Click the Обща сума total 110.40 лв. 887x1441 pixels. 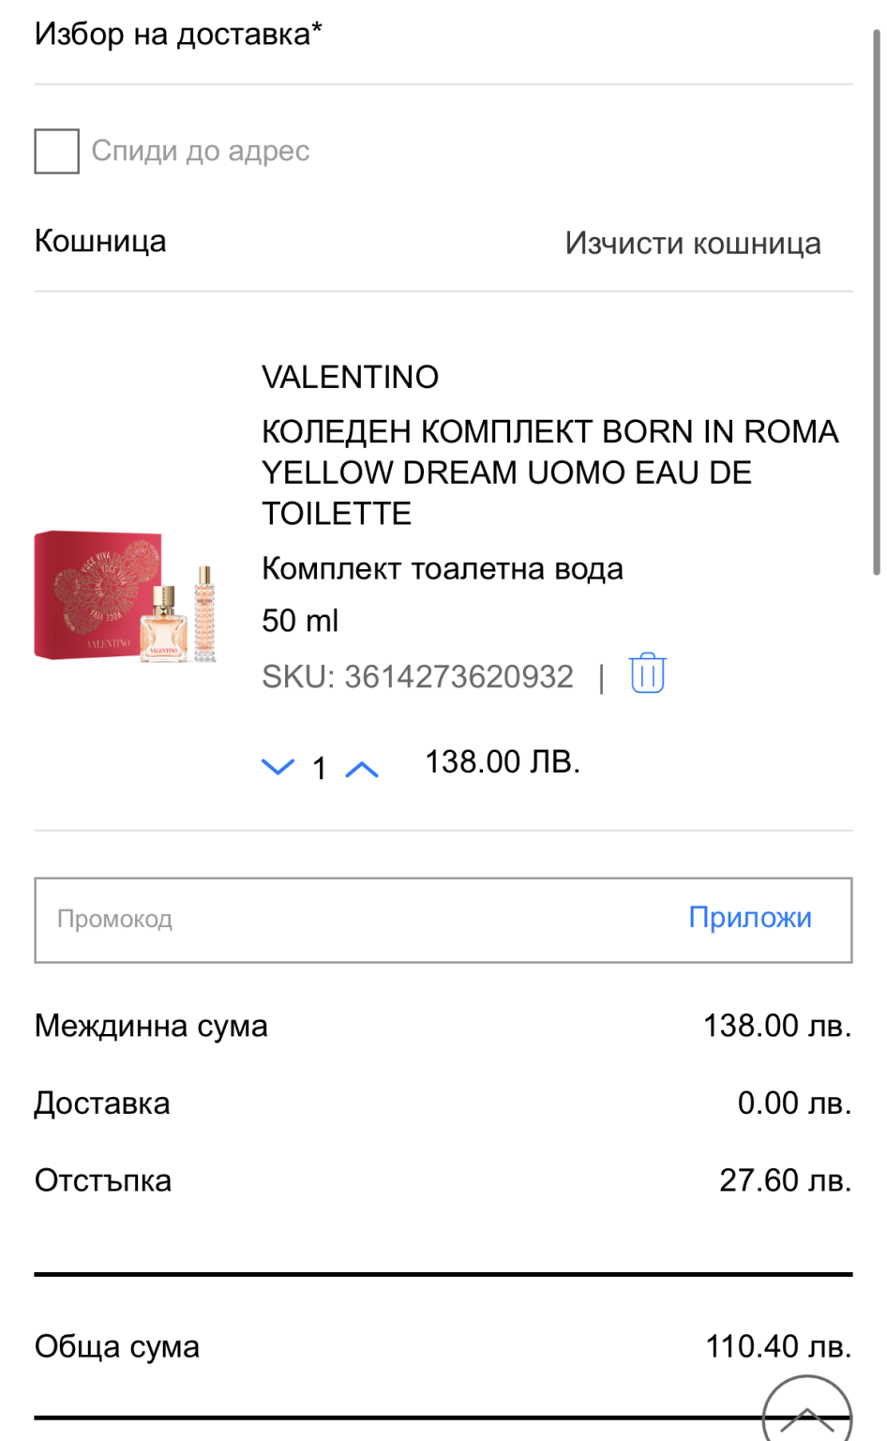coord(777,1346)
